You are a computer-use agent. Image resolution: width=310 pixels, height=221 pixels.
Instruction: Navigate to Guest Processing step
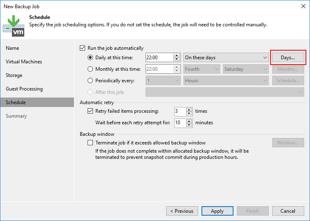24,89
